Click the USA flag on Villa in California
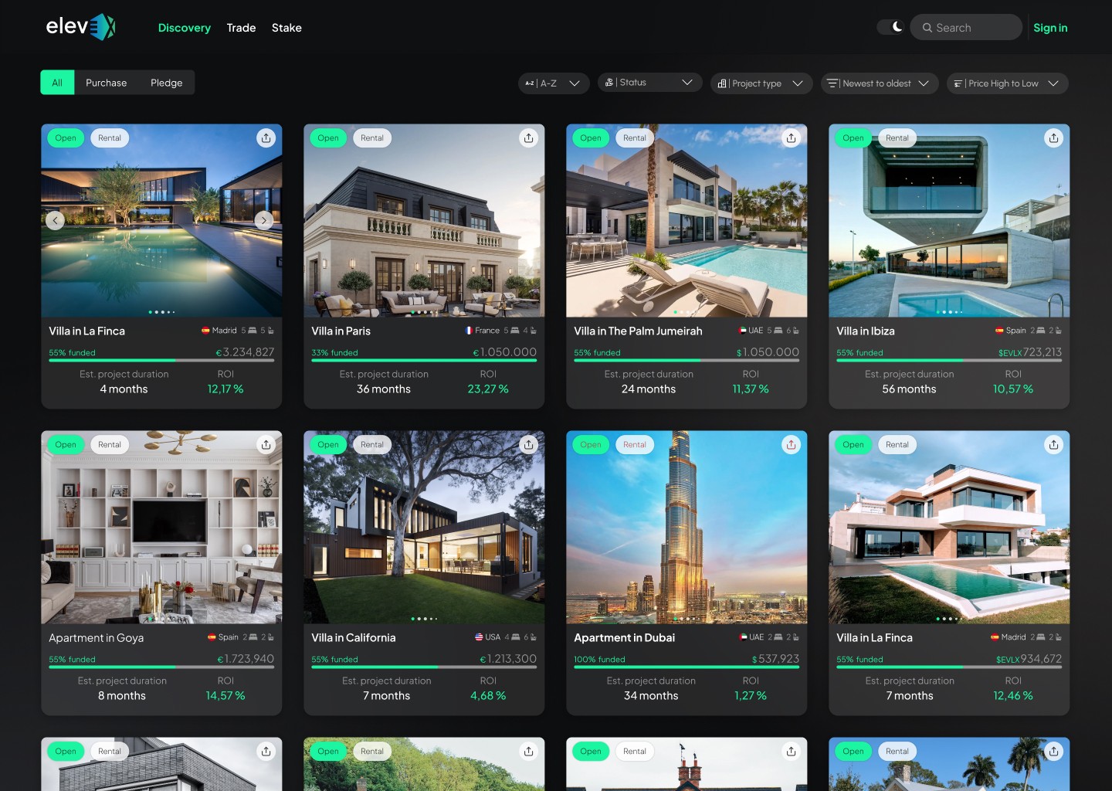This screenshot has height=791, width=1112. tap(479, 637)
